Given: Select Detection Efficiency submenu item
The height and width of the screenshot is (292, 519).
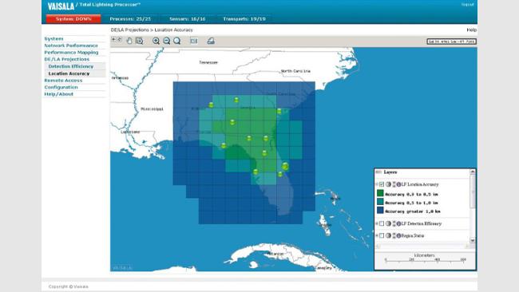Looking at the screenshot, I should point(71,66).
